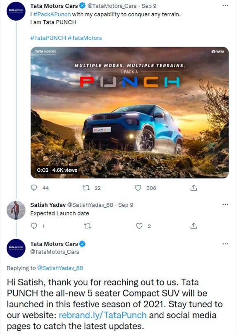This screenshot has height=334, width=248.
Task: Open more options on the bottom reply
Action: (x=226, y=244)
